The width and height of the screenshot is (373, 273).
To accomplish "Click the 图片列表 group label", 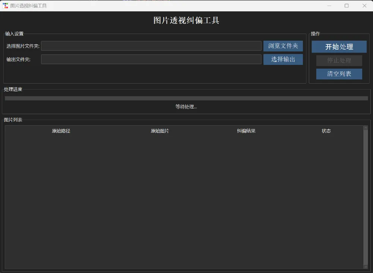I will pos(13,120).
